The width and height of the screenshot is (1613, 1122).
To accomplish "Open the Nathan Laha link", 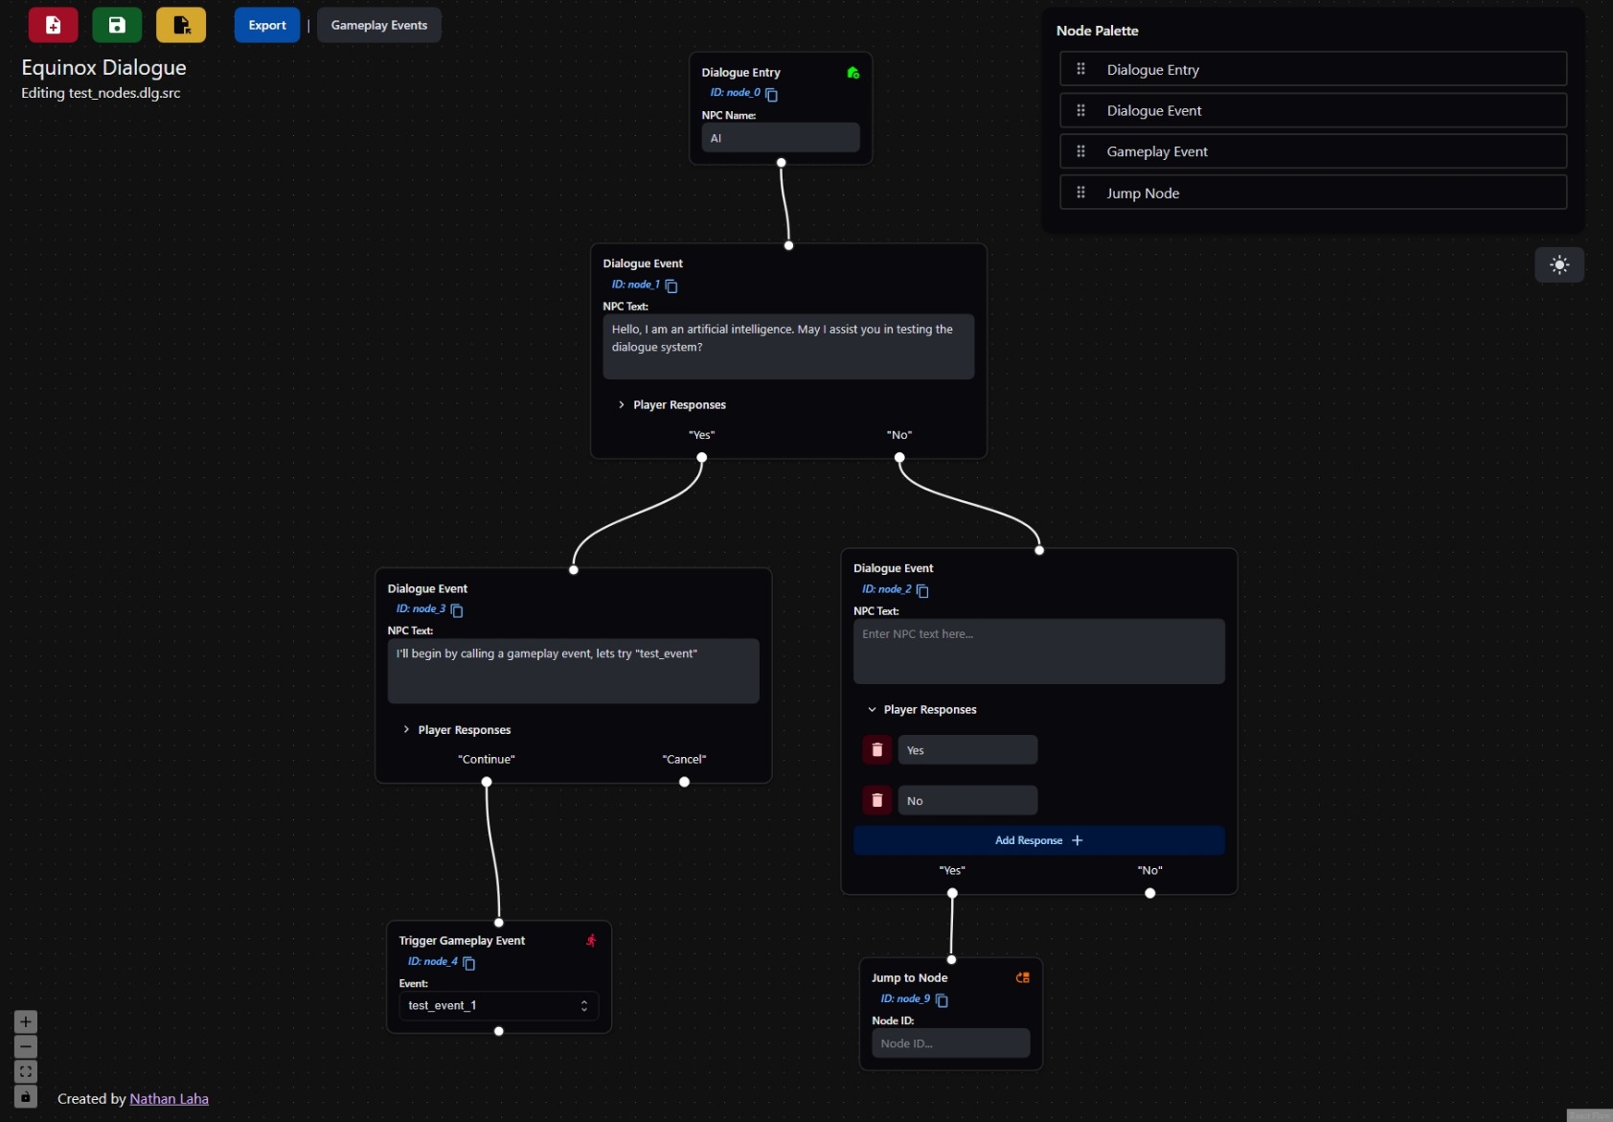I will pyautogui.click(x=170, y=1099).
